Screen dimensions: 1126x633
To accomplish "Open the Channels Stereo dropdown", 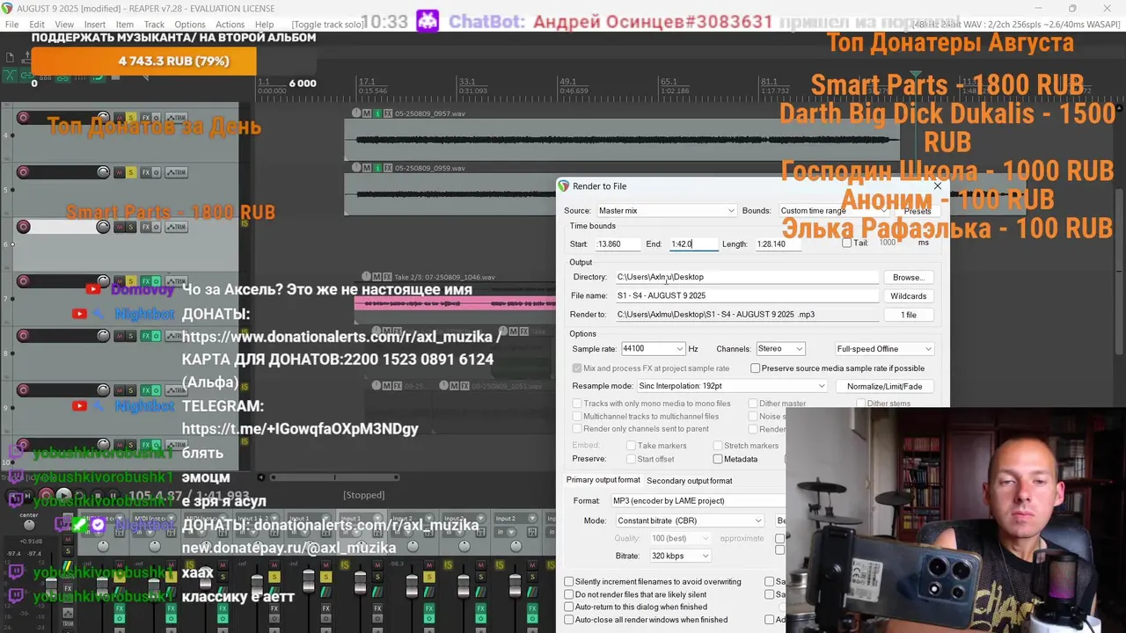I will coord(780,349).
